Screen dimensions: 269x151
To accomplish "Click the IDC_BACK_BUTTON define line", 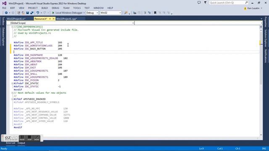I will coord(38,49).
